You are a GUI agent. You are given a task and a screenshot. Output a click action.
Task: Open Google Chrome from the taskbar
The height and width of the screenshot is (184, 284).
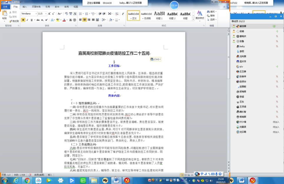tap(27, 180)
